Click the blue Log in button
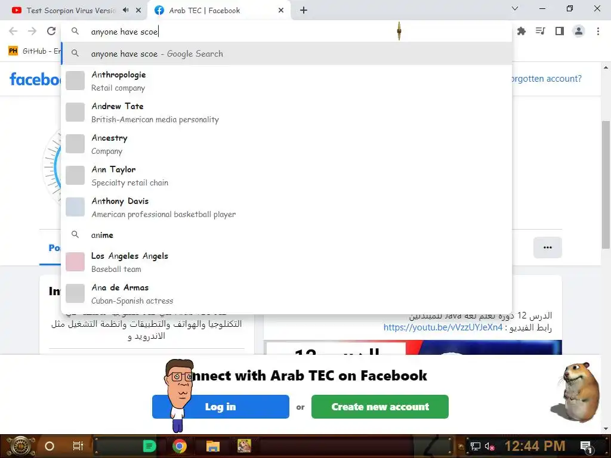The width and height of the screenshot is (611, 458). [x=221, y=407]
